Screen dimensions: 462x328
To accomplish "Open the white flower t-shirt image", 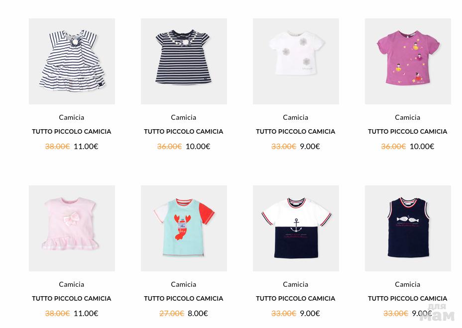I will (x=296, y=61).
